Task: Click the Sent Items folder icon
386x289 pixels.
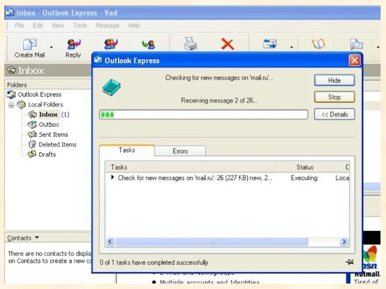Action: [x=32, y=134]
